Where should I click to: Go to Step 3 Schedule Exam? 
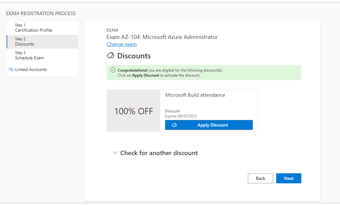42,56
